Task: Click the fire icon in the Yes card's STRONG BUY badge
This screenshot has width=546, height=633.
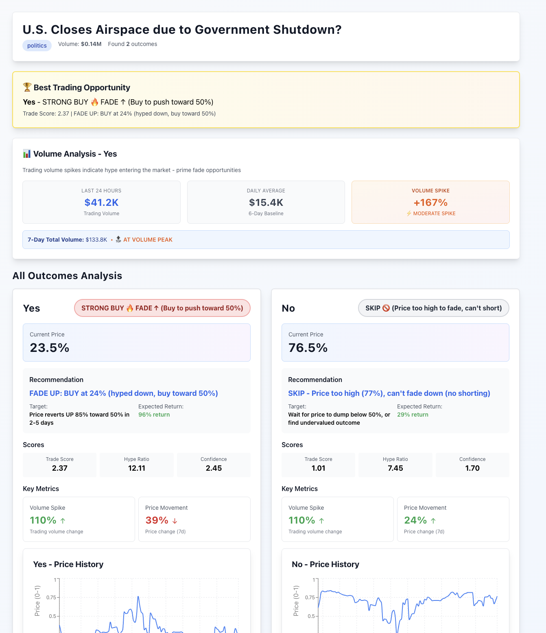Action: click(x=130, y=308)
